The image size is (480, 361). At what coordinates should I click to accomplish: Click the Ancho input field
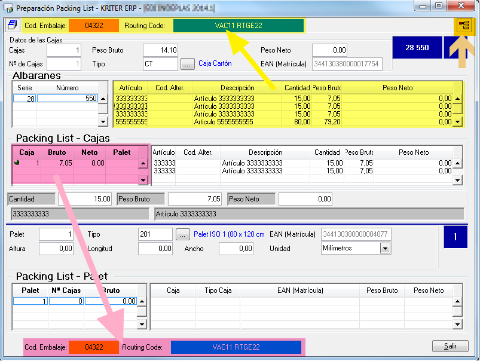(236, 248)
